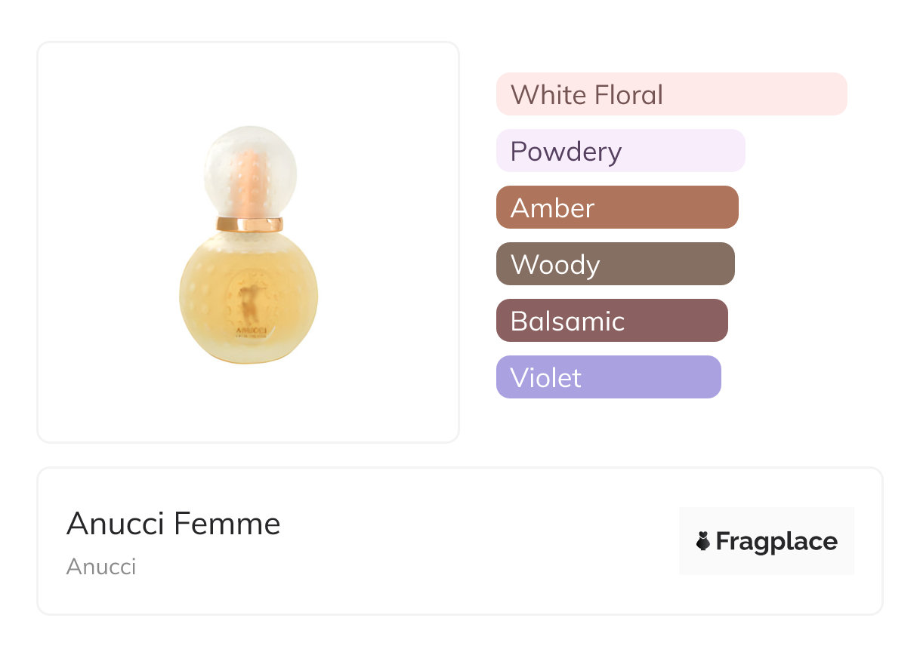Screen dimensions: 920x652
Task: Click the Fragplace wordmark text
Action: [776, 542]
